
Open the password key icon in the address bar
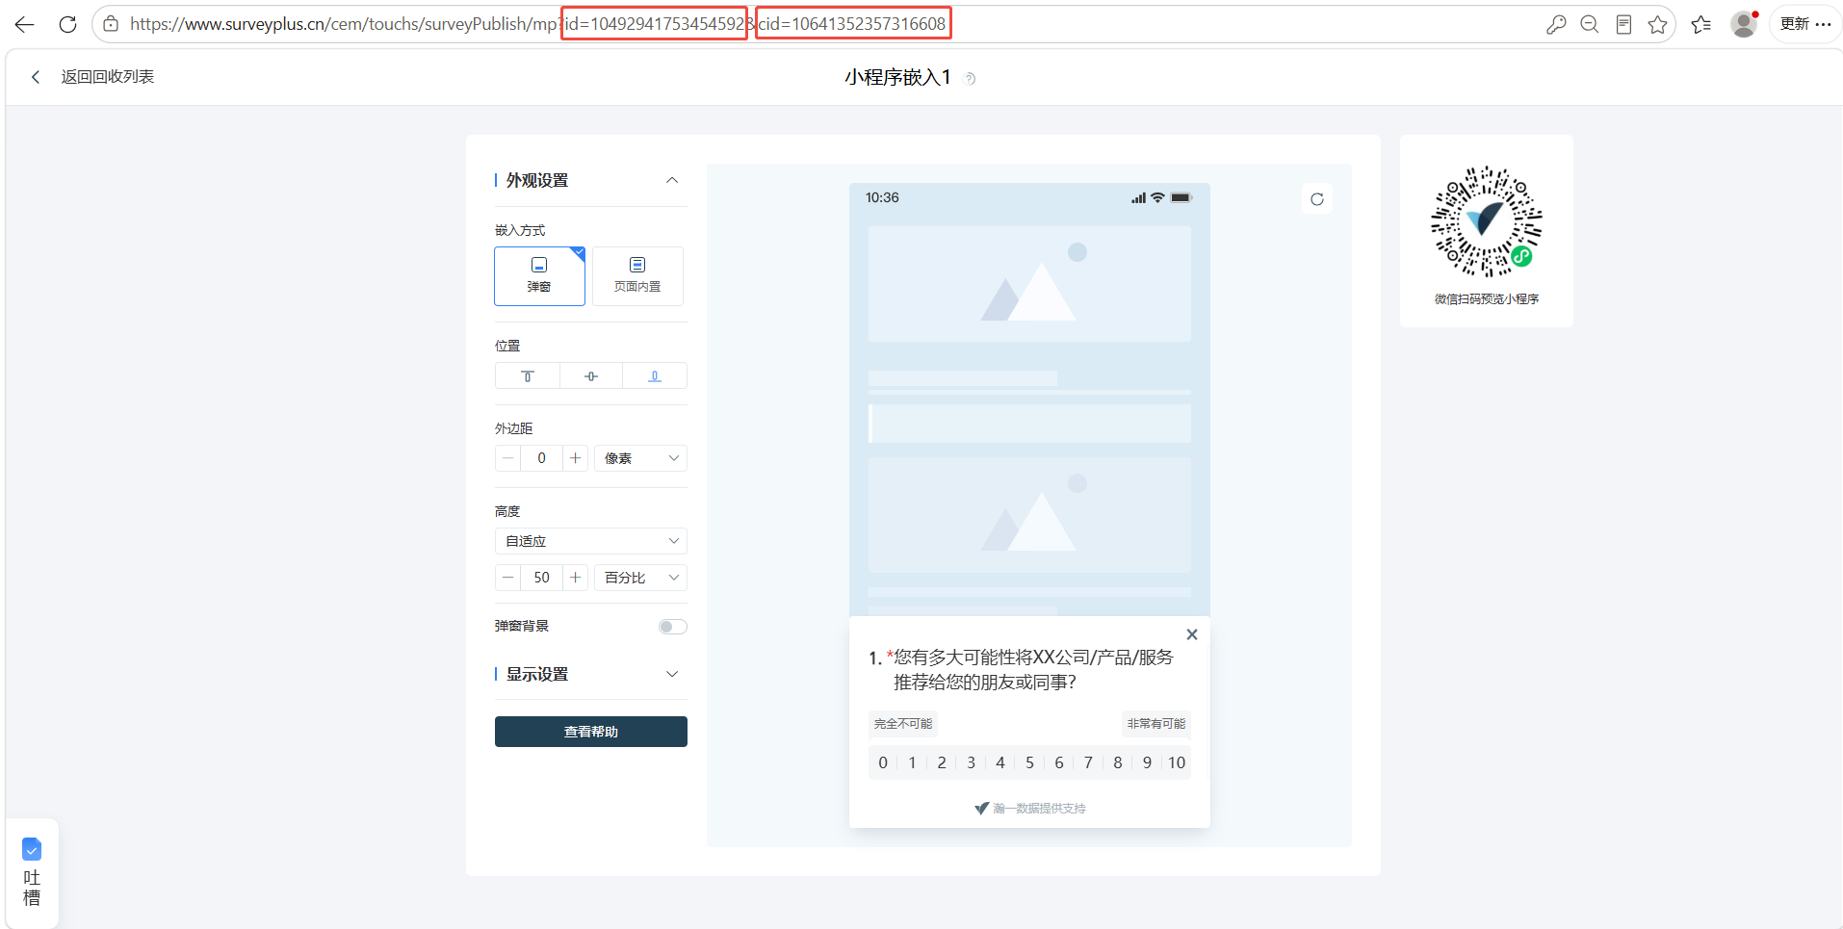click(1556, 25)
